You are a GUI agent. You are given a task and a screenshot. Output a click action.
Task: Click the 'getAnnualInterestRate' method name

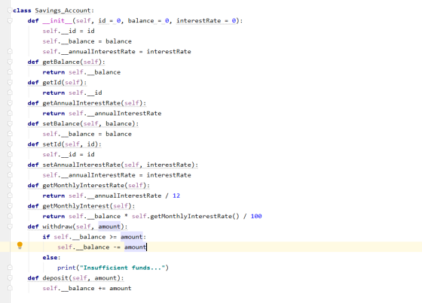coord(81,103)
